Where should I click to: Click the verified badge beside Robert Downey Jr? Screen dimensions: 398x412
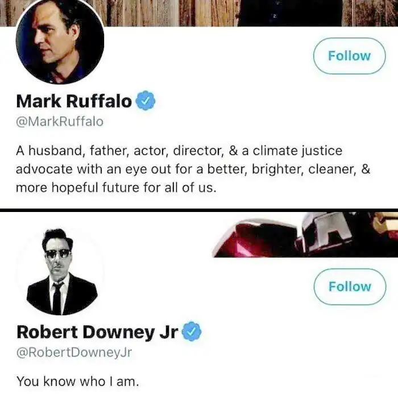click(191, 332)
